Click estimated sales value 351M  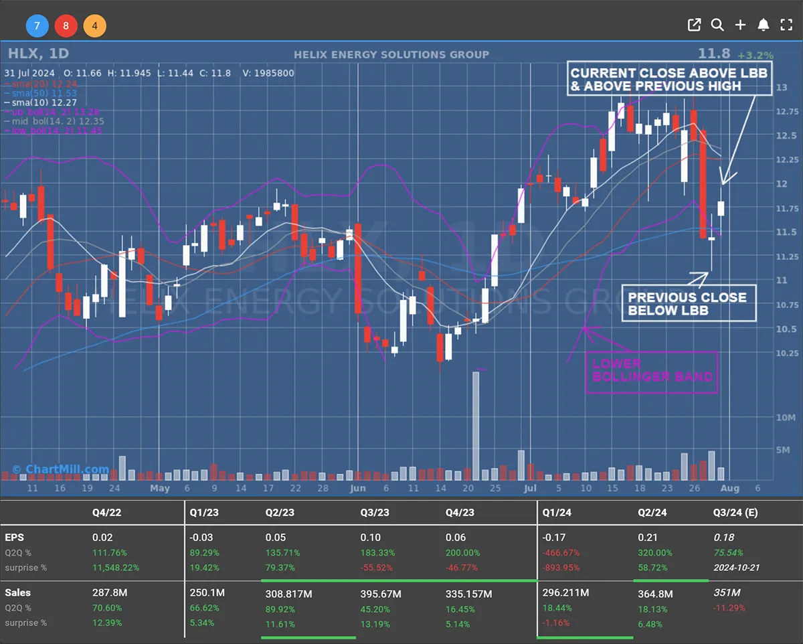click(727, 593)
